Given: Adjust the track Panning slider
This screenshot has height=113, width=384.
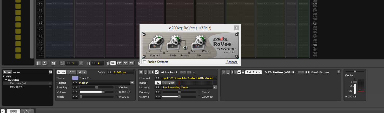Looking at the screenshot, I should click(x=97, y=87).
